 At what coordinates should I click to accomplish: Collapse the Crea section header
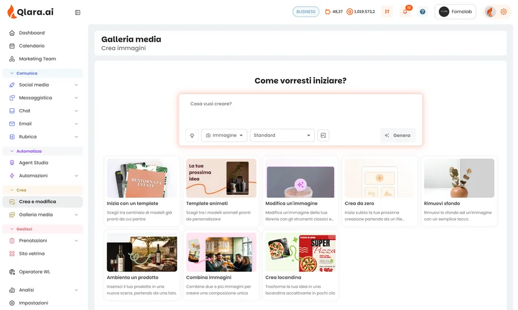(43, 190)
